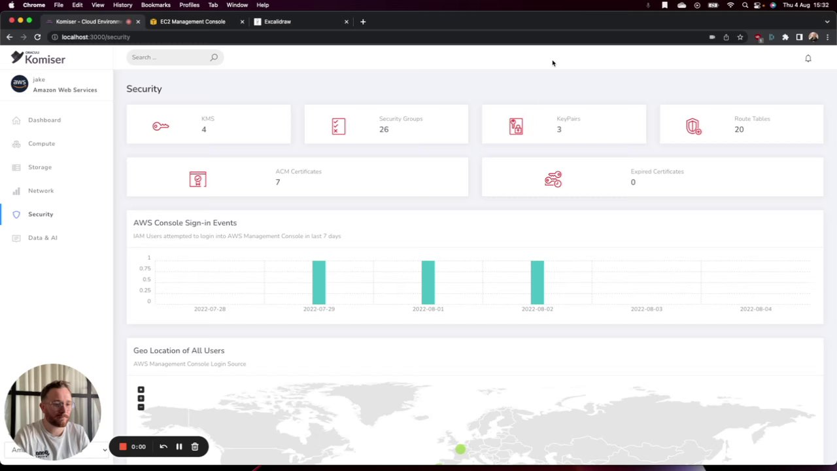This screenshot has width=837, height=471.
Task: Click the KeyPairs lock icon
Action: coord(516,126)
